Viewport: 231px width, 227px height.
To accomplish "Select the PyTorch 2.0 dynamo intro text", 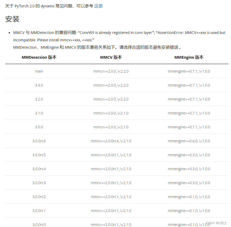I will [47, 6].
